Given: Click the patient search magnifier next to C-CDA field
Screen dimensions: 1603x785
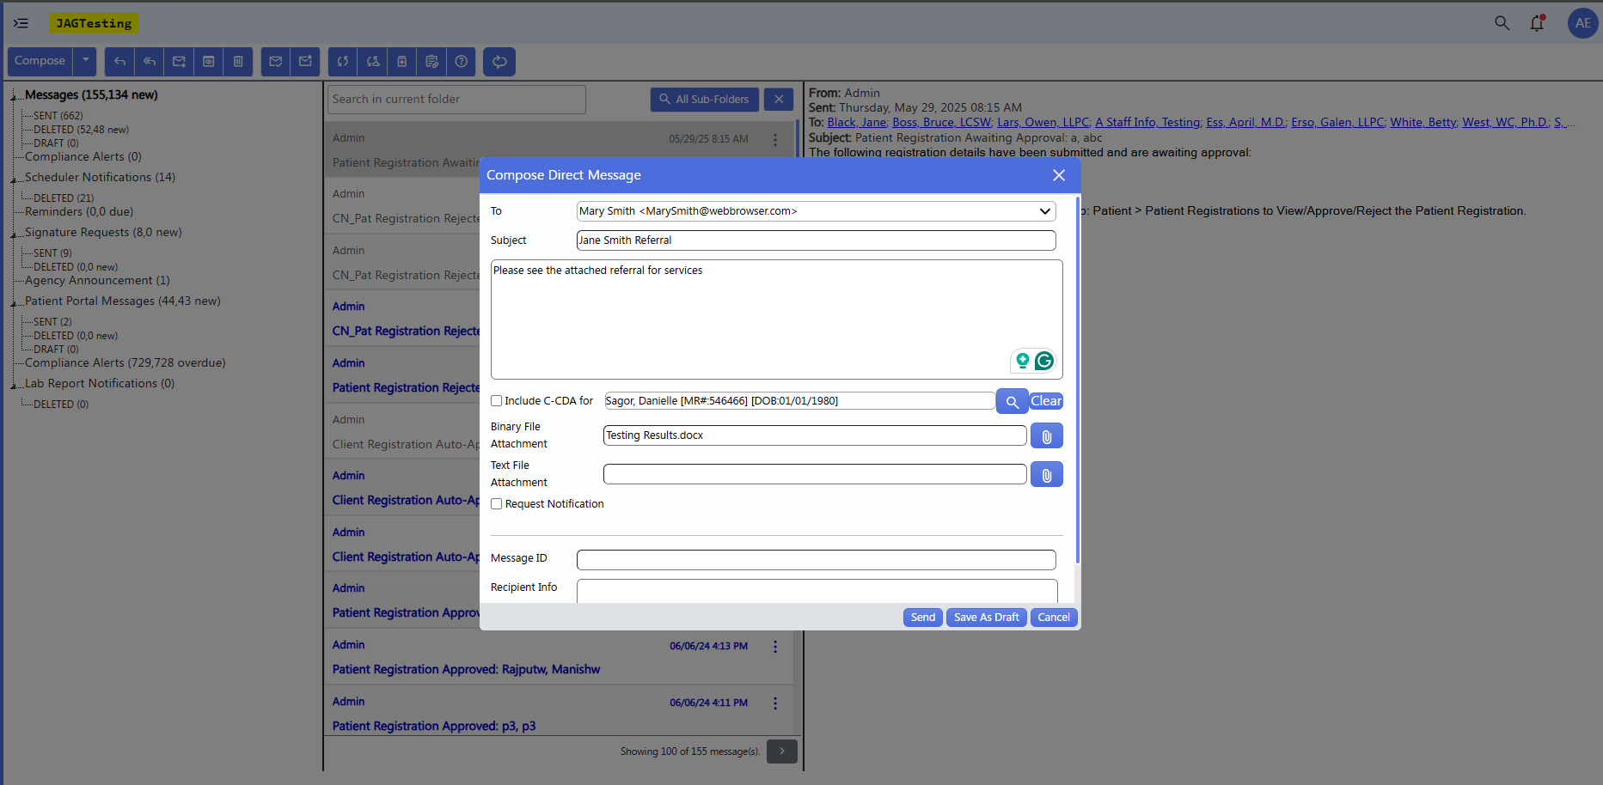Looking at the screenshot, I should 1012,400.
